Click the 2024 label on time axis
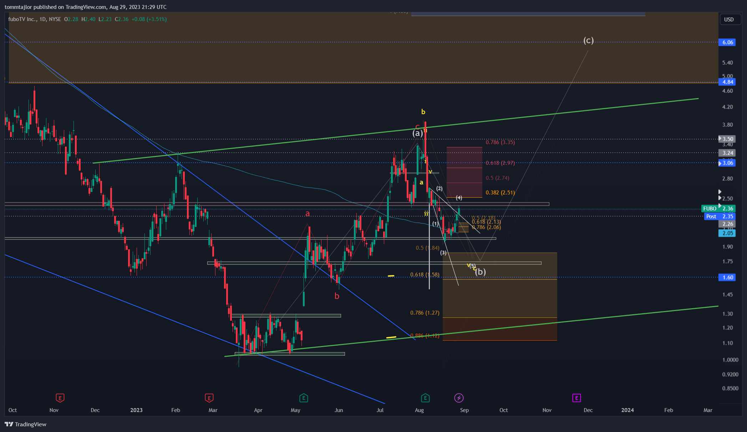 (x=627, y=410)
